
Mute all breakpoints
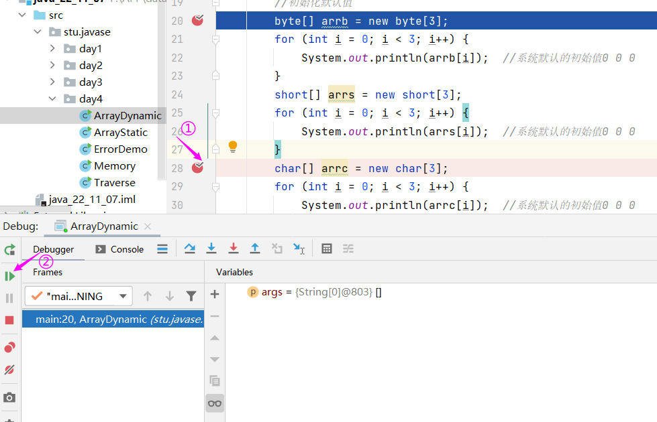coord(9,370)
